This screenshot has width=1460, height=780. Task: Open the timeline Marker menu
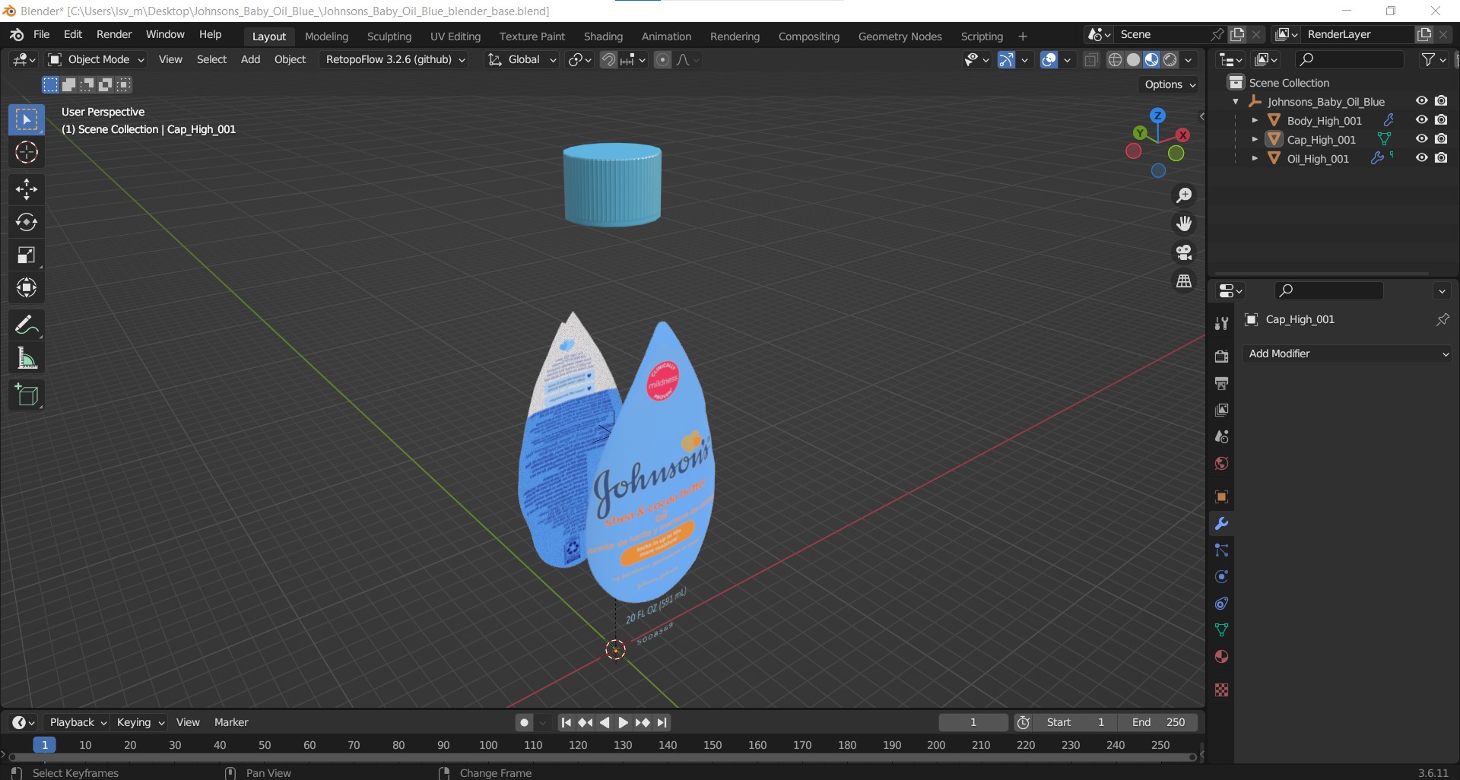tap(231, 723)
